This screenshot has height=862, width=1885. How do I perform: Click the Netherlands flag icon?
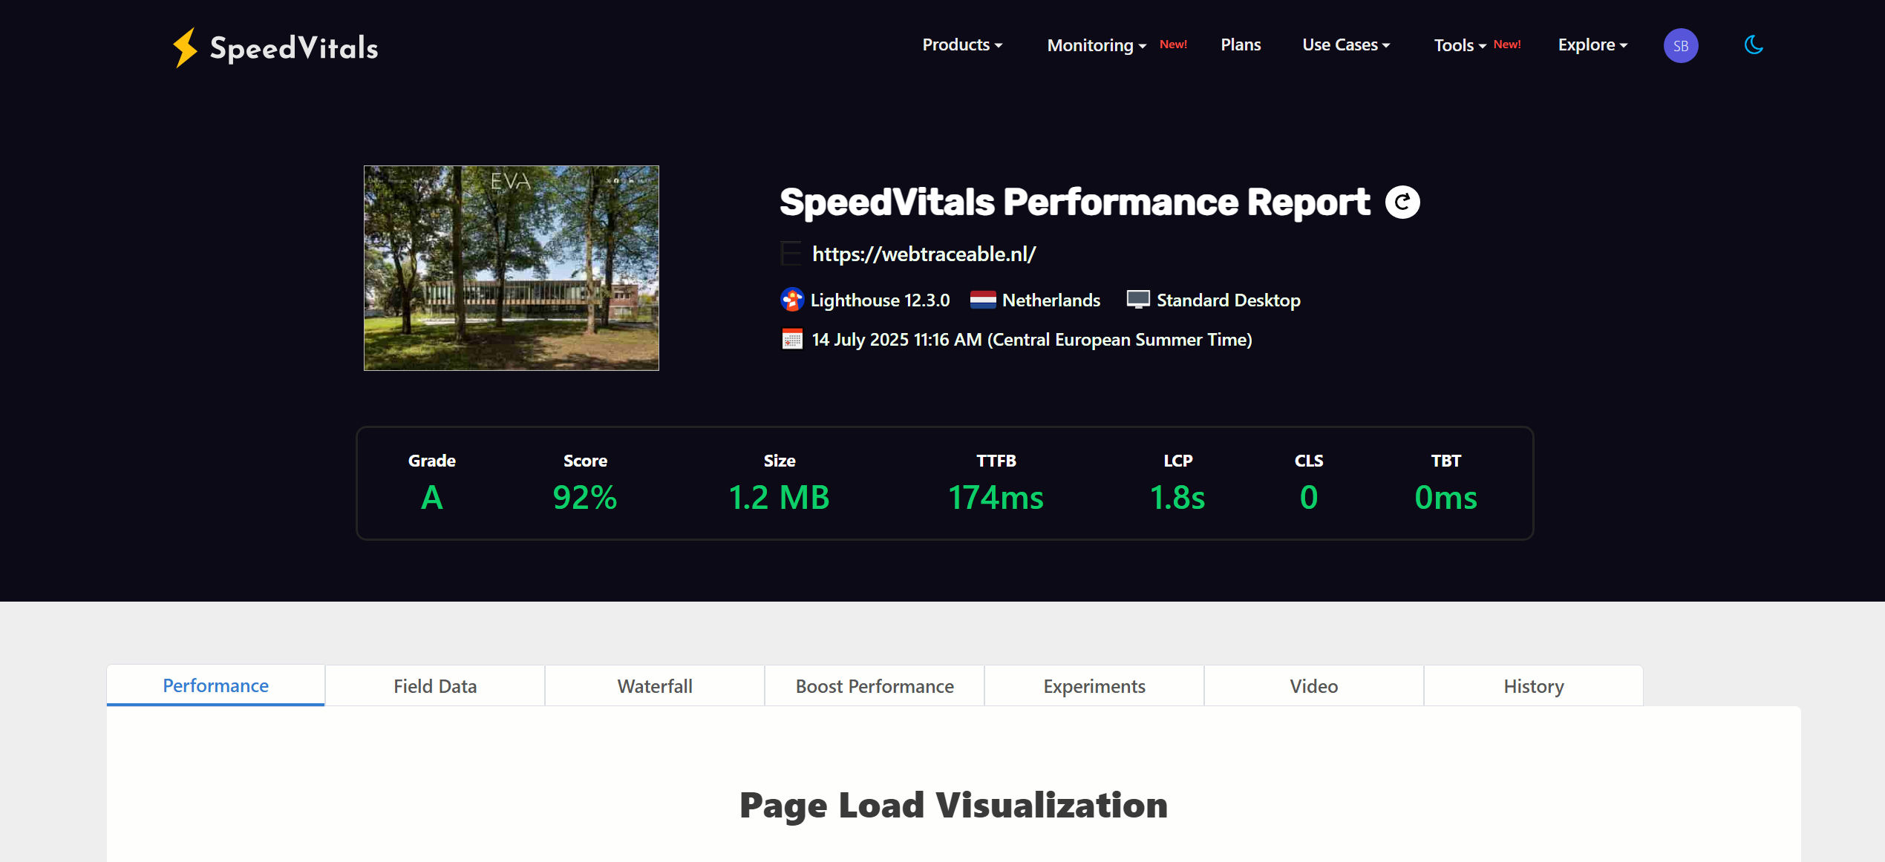click(x=983, y=300)
